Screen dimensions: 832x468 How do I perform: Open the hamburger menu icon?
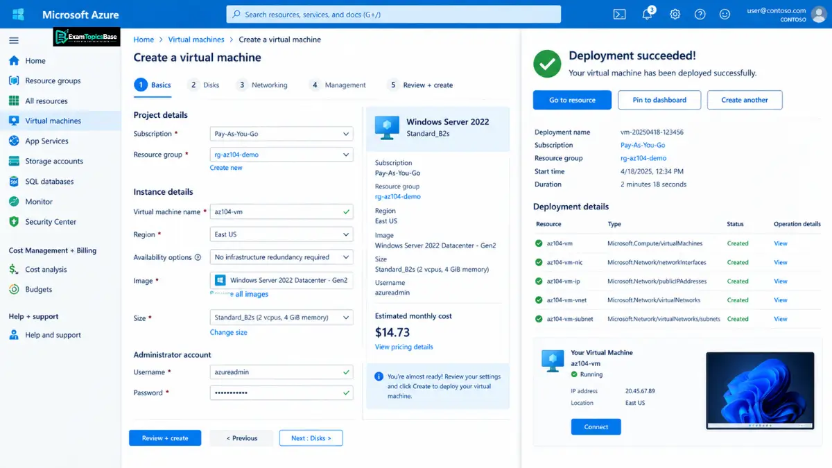click(14, 40)
